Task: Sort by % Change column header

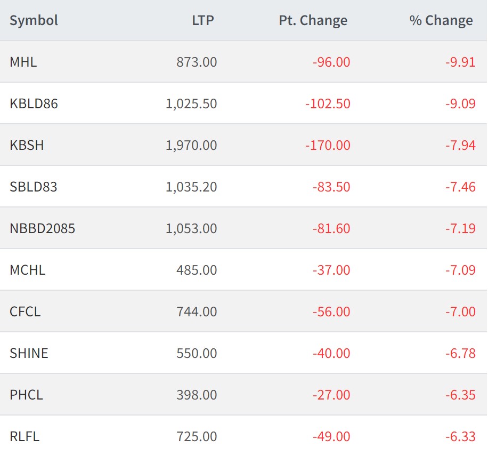Action: coord(441,21)
